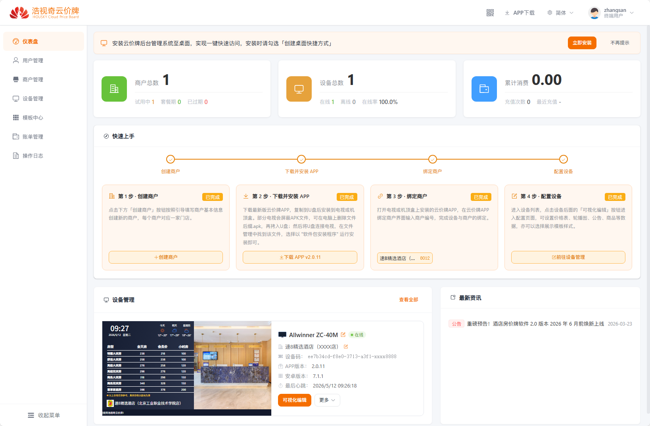
Task: Open 模板中心 in the sidebar
Action: [44, 118]
